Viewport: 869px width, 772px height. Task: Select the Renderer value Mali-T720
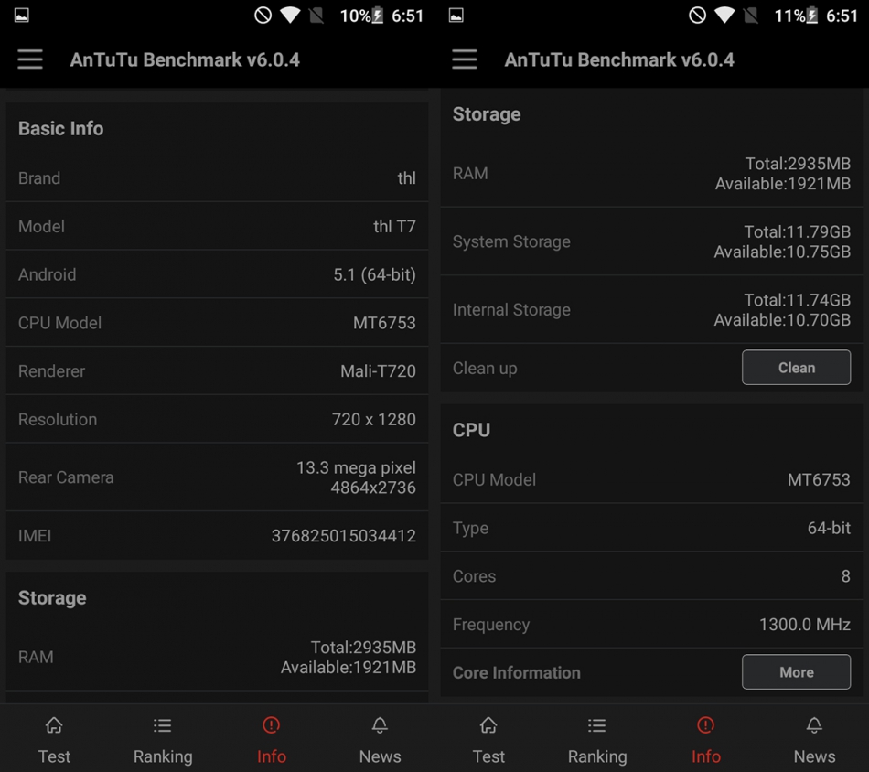coord(378,371)
